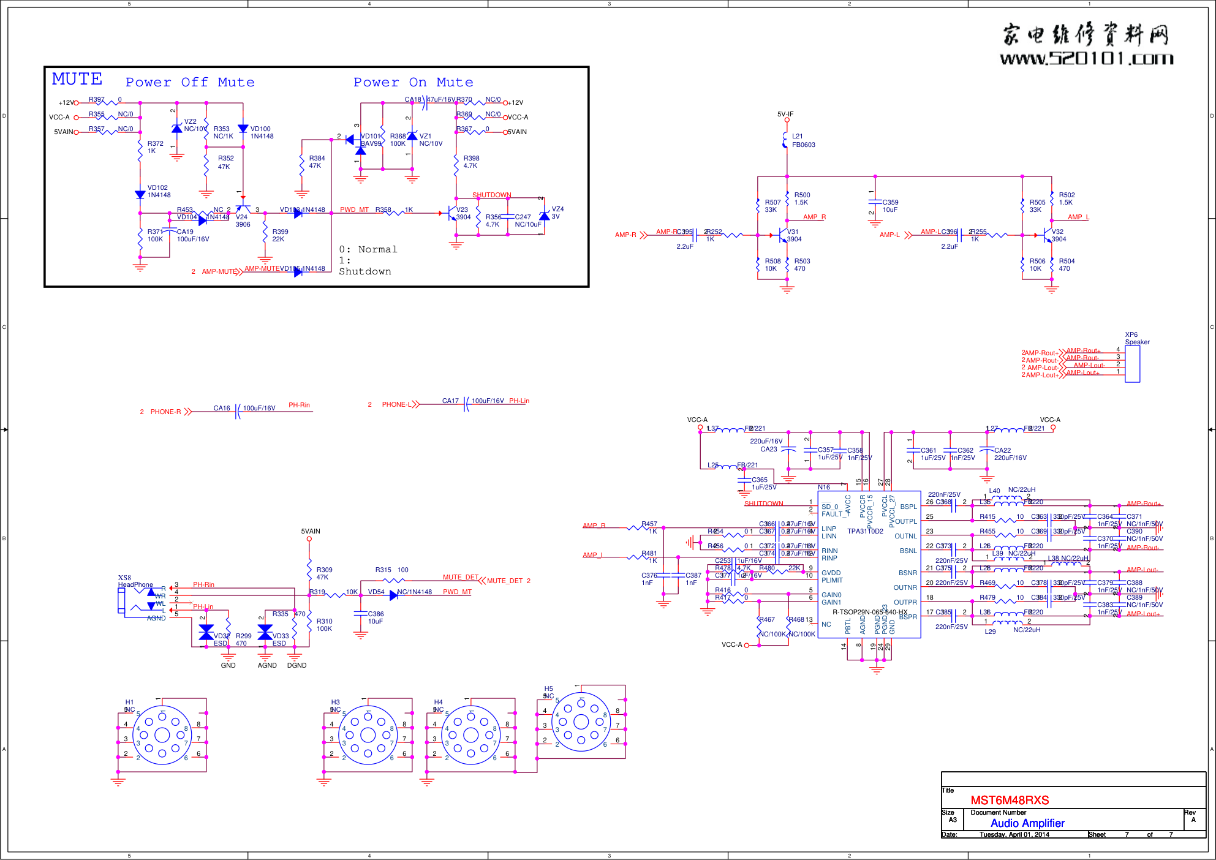This screenshot has height=860, width=1216.
Task: Click the MUTE block title
Action: pos(77,79)
